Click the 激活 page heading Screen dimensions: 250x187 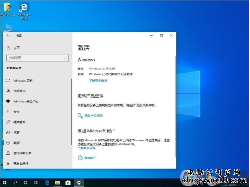pos(84,47)
